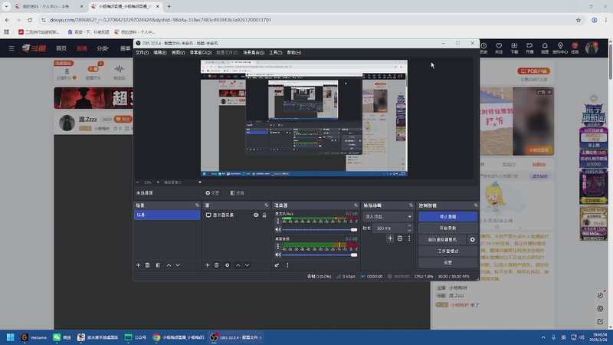Toggle lock on display capture source
The width and height of the screenshot is (613, 345).
pyautogui.click(x=264, y=215)
